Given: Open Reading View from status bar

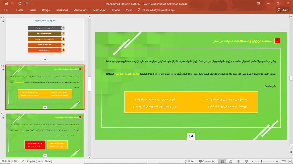Looking at the screenshot, I should pos(238,161).
